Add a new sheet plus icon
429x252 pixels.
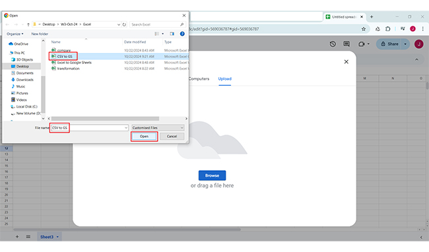pos(17,237)
